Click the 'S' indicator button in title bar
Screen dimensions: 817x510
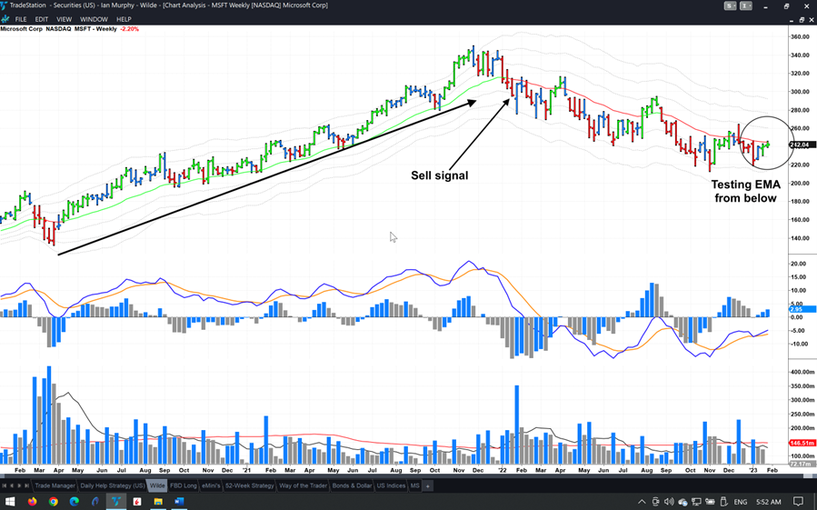730,5
